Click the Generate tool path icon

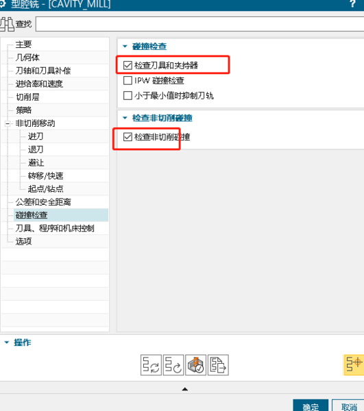point(151,365)
